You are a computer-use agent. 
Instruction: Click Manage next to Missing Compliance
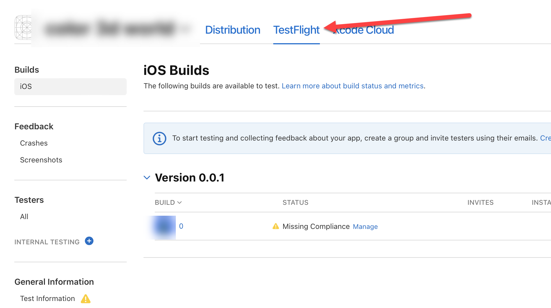pyautogui.click(x=365, y=227)
